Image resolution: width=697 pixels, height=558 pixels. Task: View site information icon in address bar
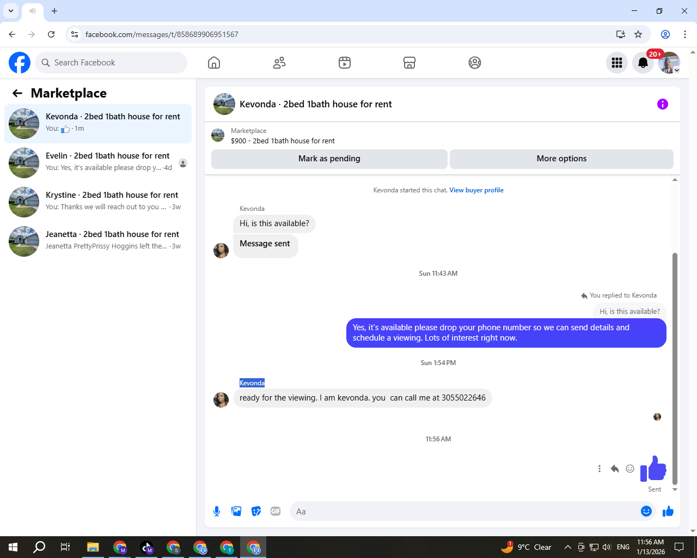[75, 34]
